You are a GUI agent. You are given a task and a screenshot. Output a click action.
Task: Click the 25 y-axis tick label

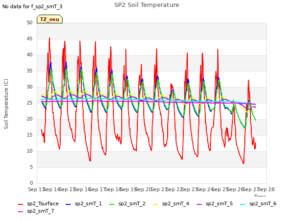pyautogui.click(x=29, y=103)
